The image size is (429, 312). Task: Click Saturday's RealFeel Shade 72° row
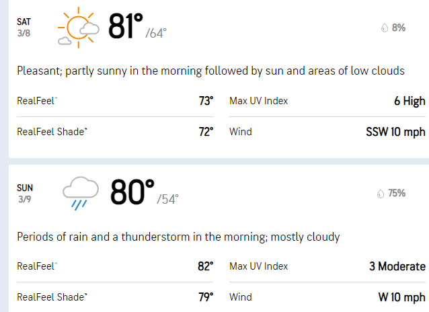pyautogui.click(x=115, y=132)
